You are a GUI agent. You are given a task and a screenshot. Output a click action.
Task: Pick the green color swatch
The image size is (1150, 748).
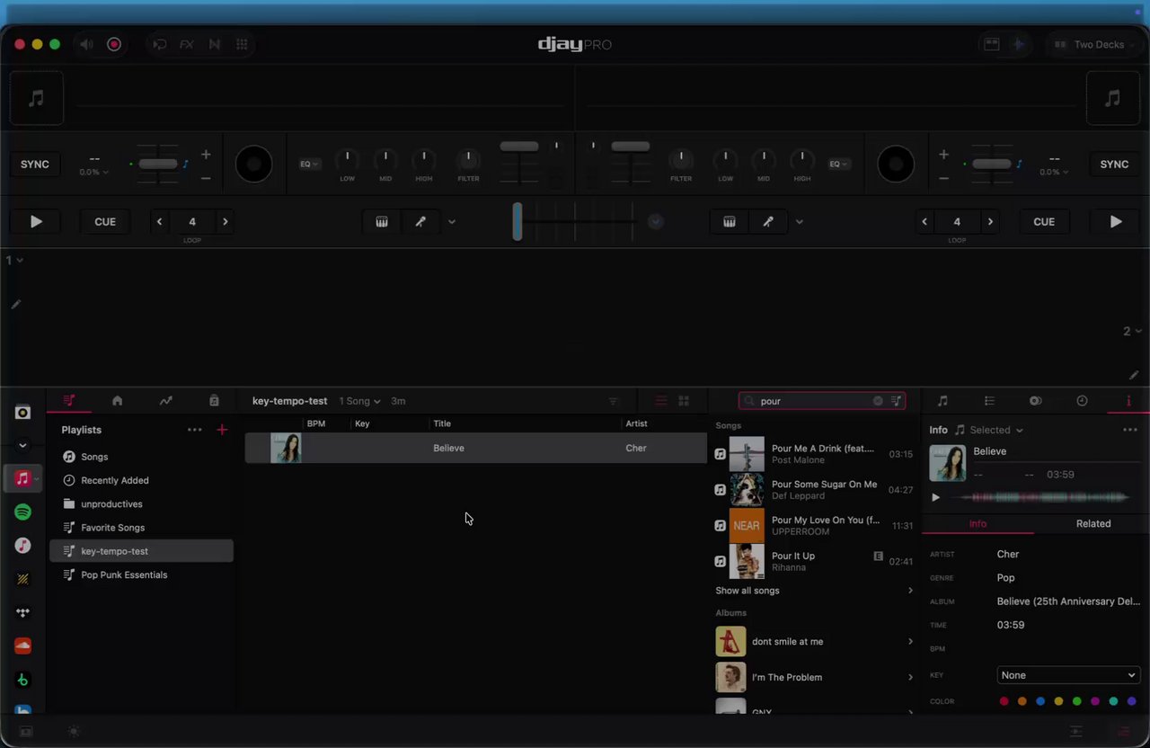1076,701
